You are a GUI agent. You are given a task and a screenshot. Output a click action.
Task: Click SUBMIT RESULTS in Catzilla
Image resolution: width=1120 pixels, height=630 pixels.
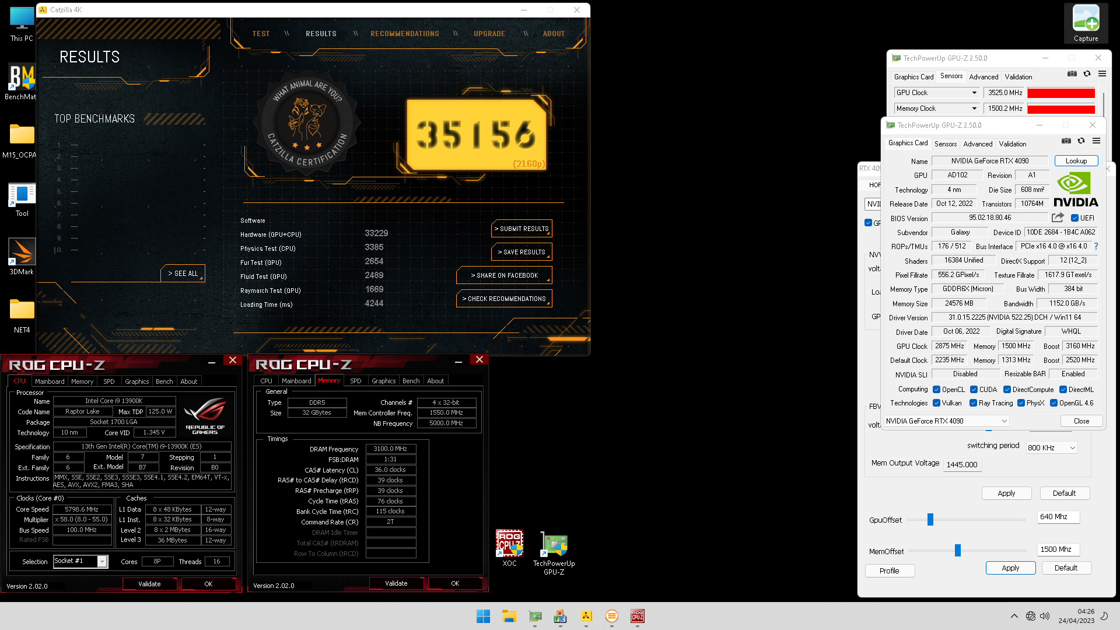pos(521,229)
